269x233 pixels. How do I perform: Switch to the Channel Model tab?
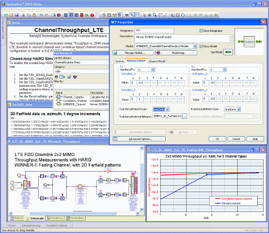(x=157, y=61)
